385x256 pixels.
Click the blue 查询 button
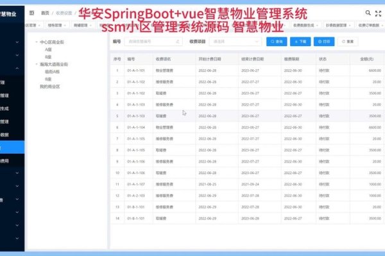coord(277,42)
